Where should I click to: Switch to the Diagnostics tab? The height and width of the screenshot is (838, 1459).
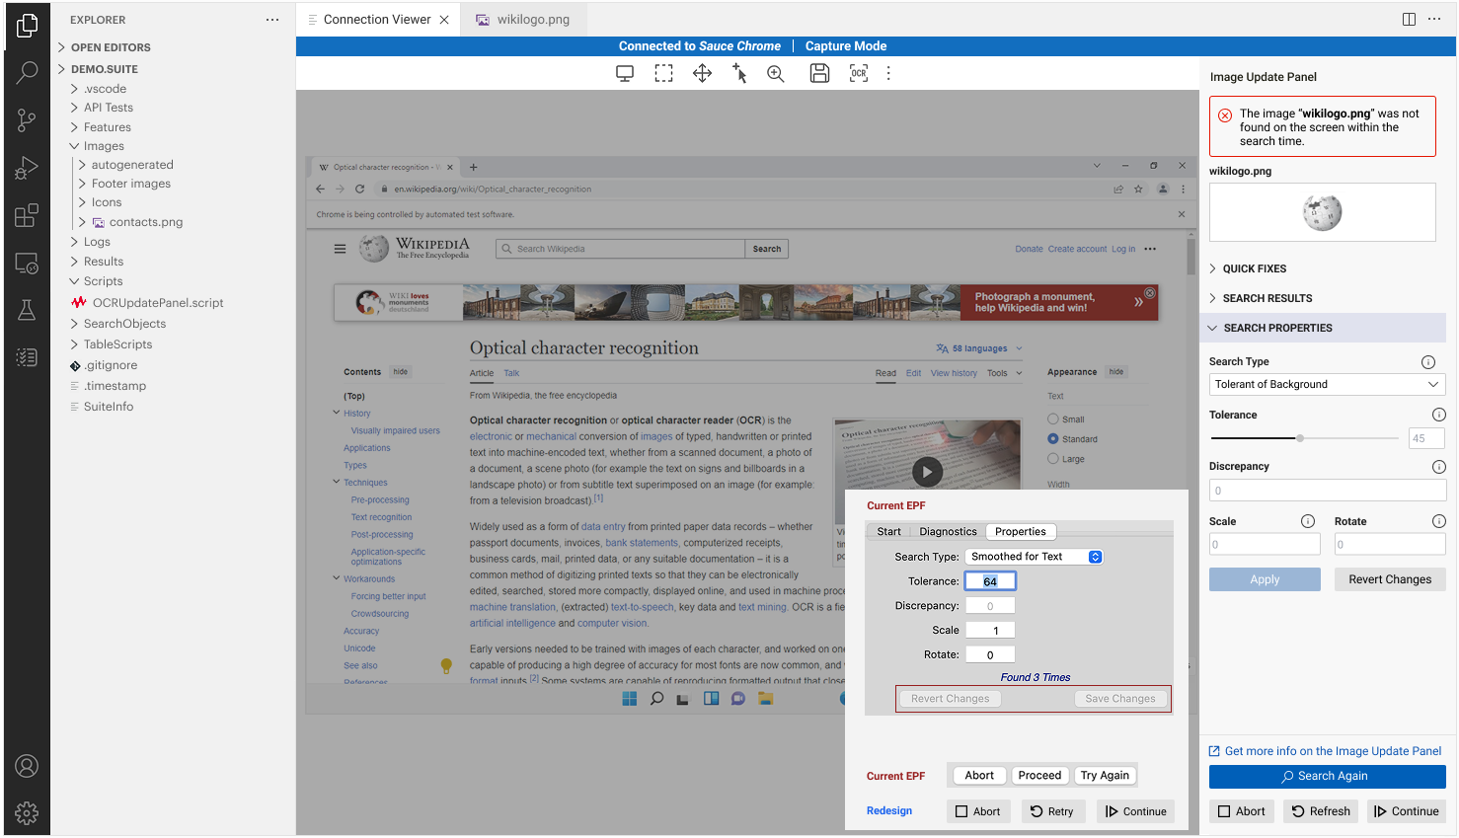point(948,531)
